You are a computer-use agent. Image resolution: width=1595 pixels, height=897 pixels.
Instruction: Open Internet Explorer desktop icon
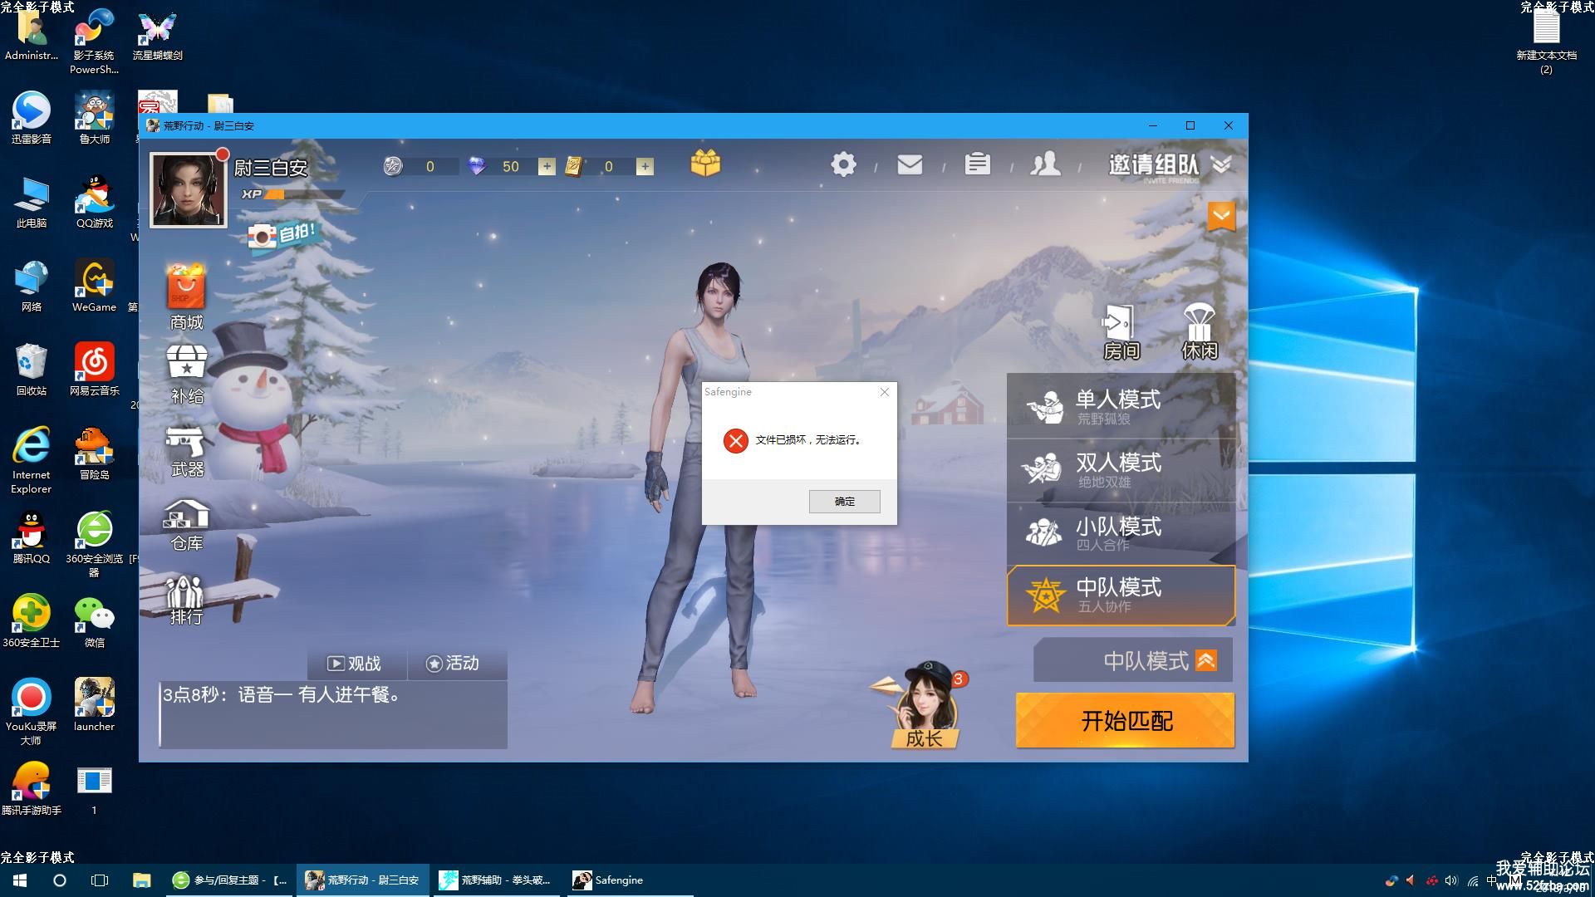click(x=32, y=461)
